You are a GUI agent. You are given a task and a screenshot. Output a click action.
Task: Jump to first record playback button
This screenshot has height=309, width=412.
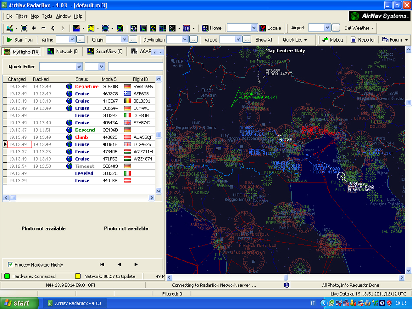pyautogui.click(x=101, y=264)
